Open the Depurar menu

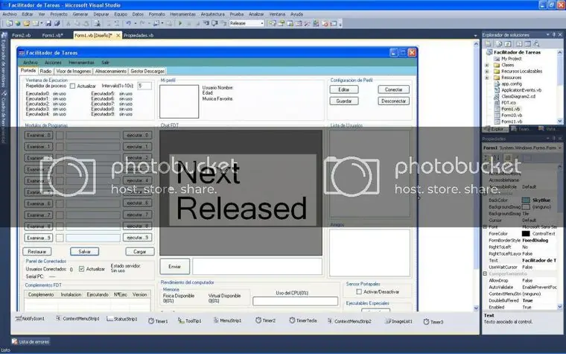pos(101,14)
